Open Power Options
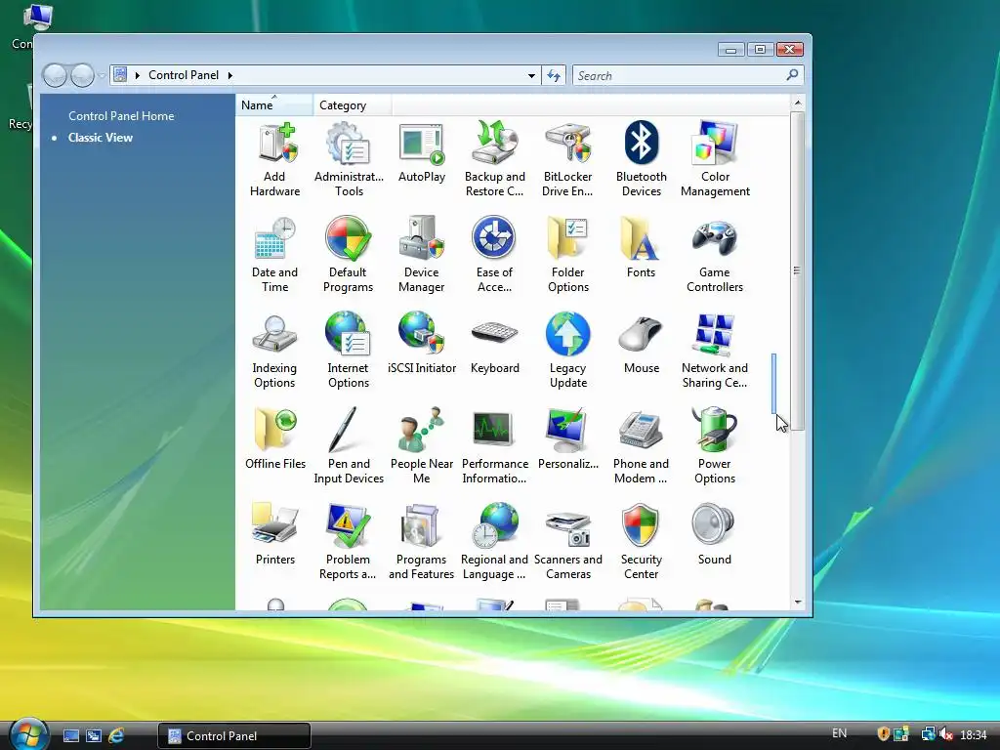 pyautogui.click(x=715, y=446)
